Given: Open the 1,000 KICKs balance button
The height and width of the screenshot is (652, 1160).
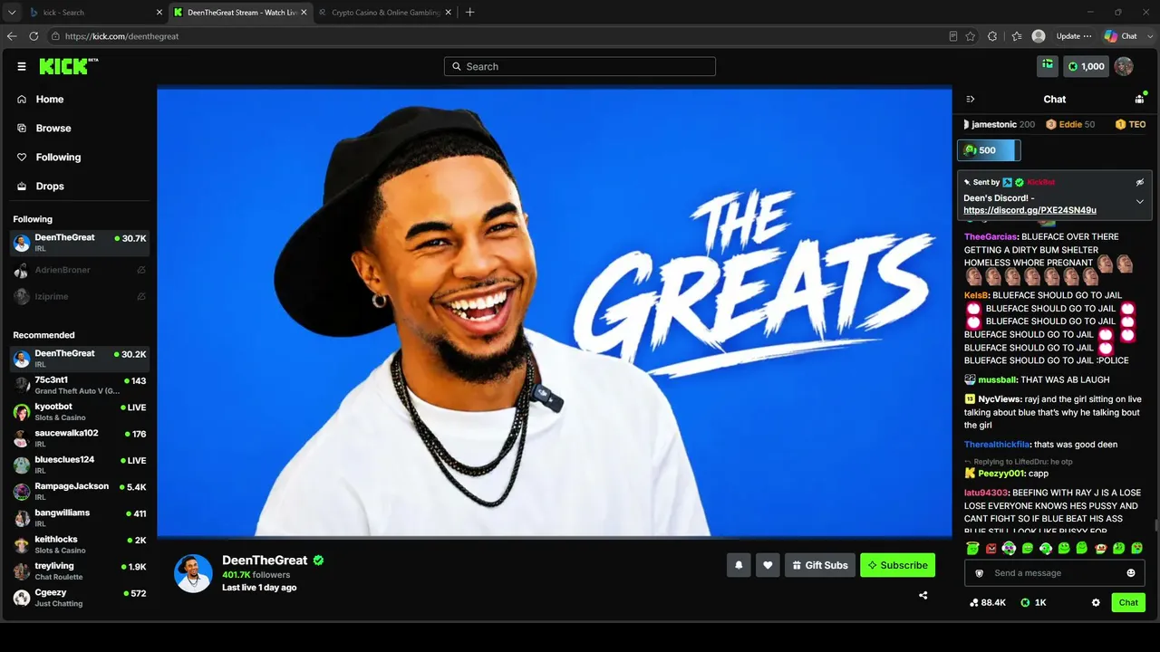Looking at the screenshot, I should point(1087,66).
